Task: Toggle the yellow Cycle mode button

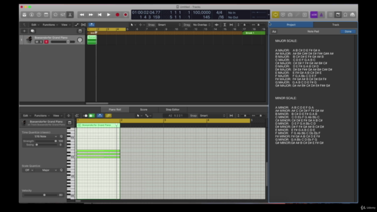Action: point(275,15)
